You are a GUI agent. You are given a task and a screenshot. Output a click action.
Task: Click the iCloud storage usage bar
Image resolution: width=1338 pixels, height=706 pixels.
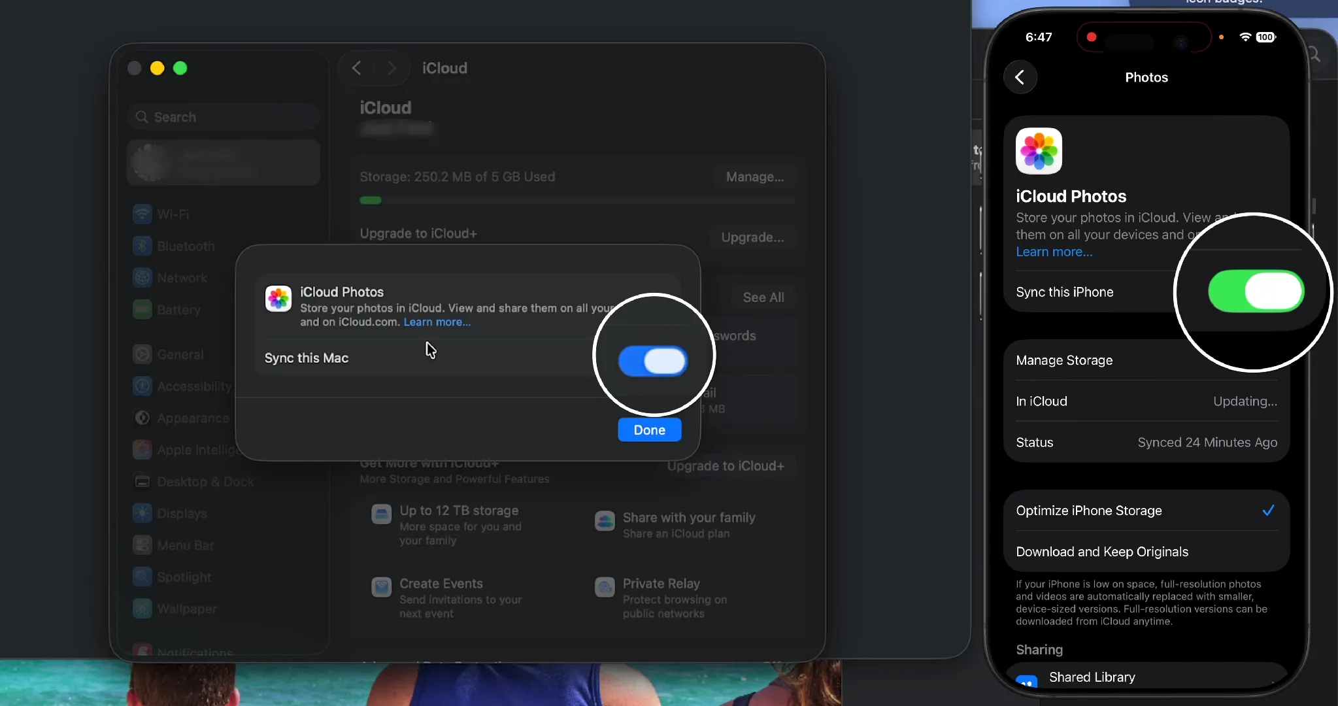point(577,200)
